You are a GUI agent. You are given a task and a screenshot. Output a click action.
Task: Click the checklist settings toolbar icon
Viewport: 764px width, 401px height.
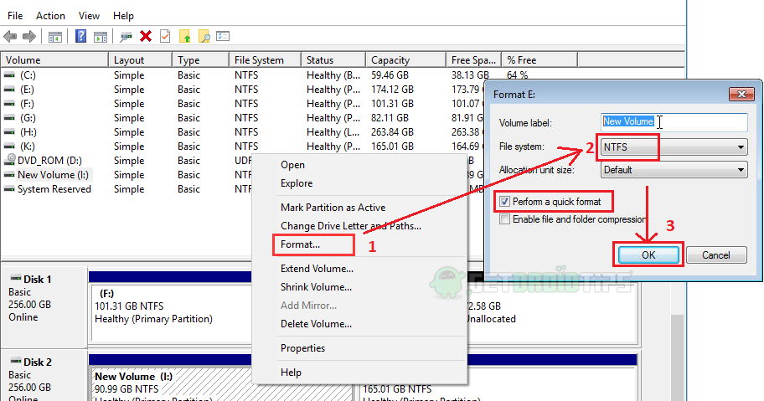pyautogui.click(x=223, y=36)
